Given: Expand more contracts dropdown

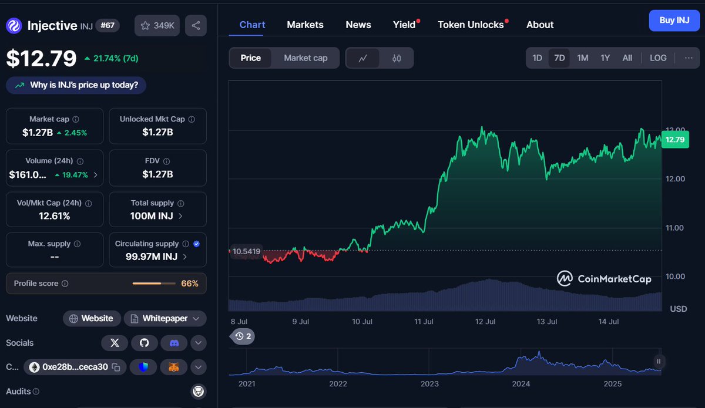Looking at the screenshot, I should pos(198,367).
